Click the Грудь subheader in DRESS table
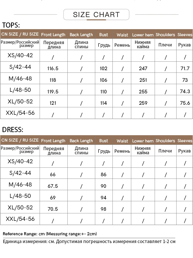This screenshot has width=193, height=258. point(104,151)
